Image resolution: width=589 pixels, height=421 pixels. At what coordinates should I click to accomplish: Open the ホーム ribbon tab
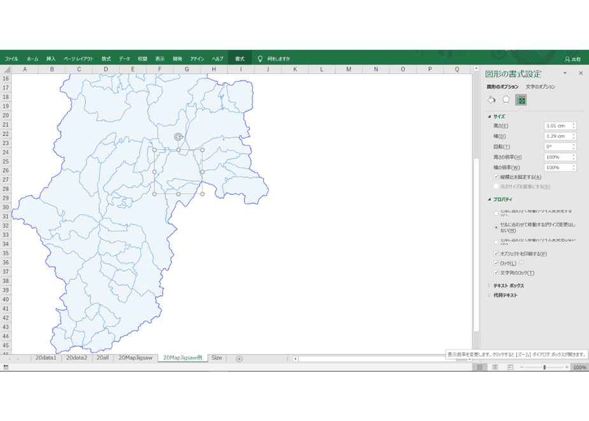point(33,59)
